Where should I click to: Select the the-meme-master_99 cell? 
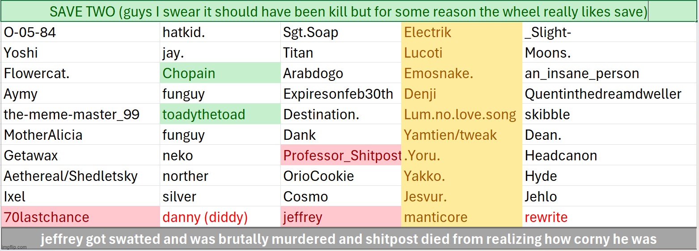(80, 115)
